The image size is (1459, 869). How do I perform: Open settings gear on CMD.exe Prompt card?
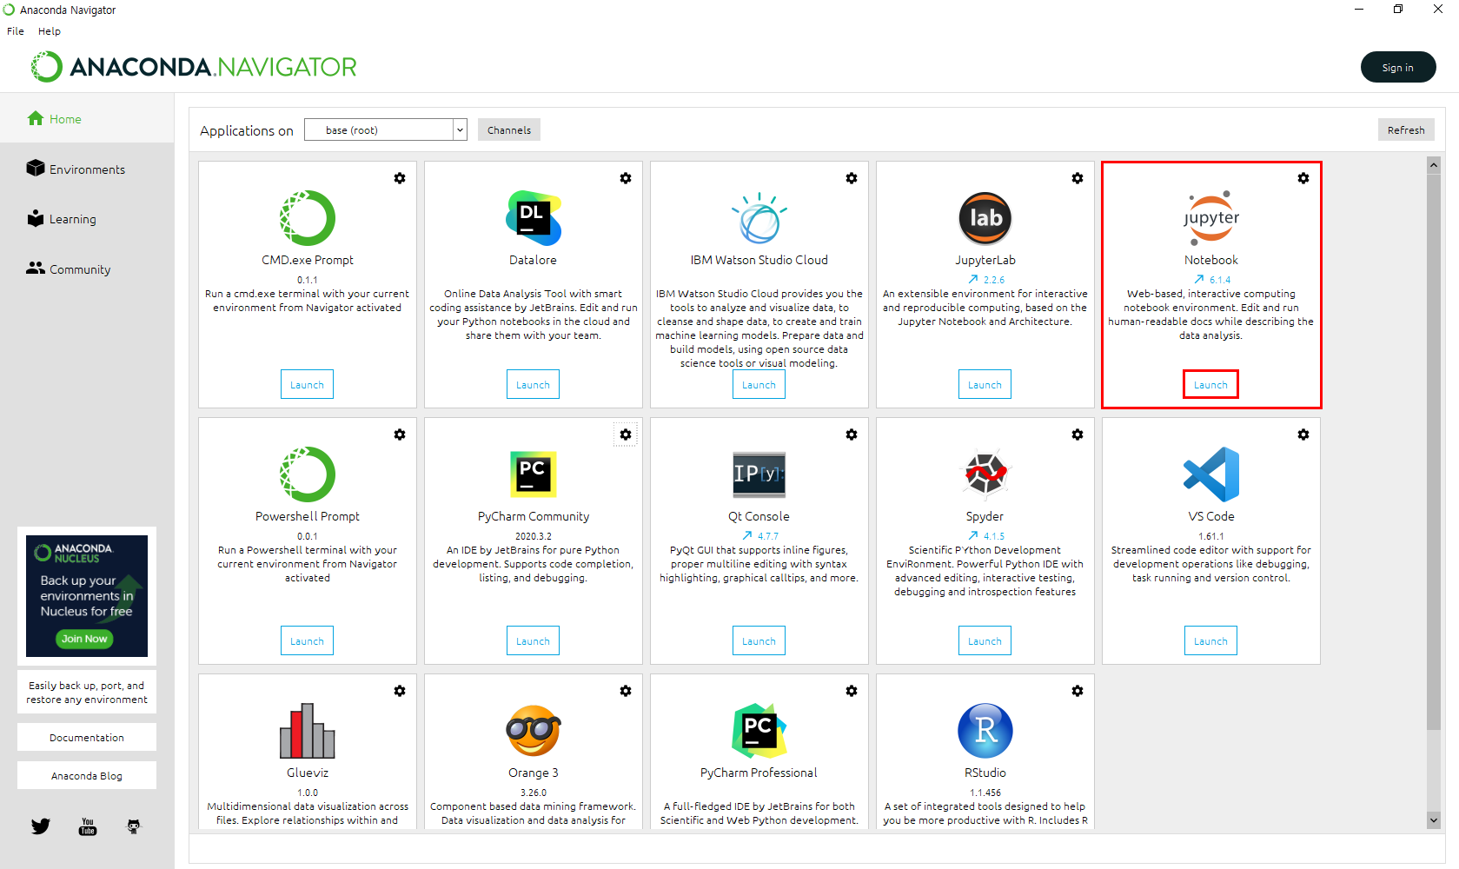400,178
